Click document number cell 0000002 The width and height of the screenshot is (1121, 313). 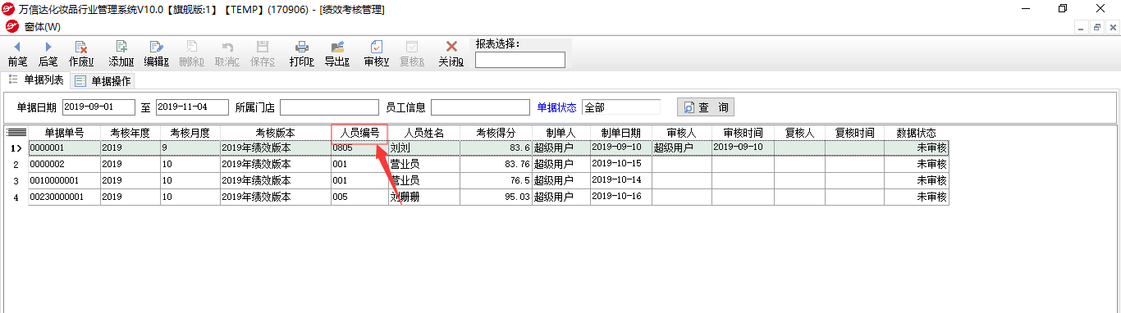[x=65, y=164]
